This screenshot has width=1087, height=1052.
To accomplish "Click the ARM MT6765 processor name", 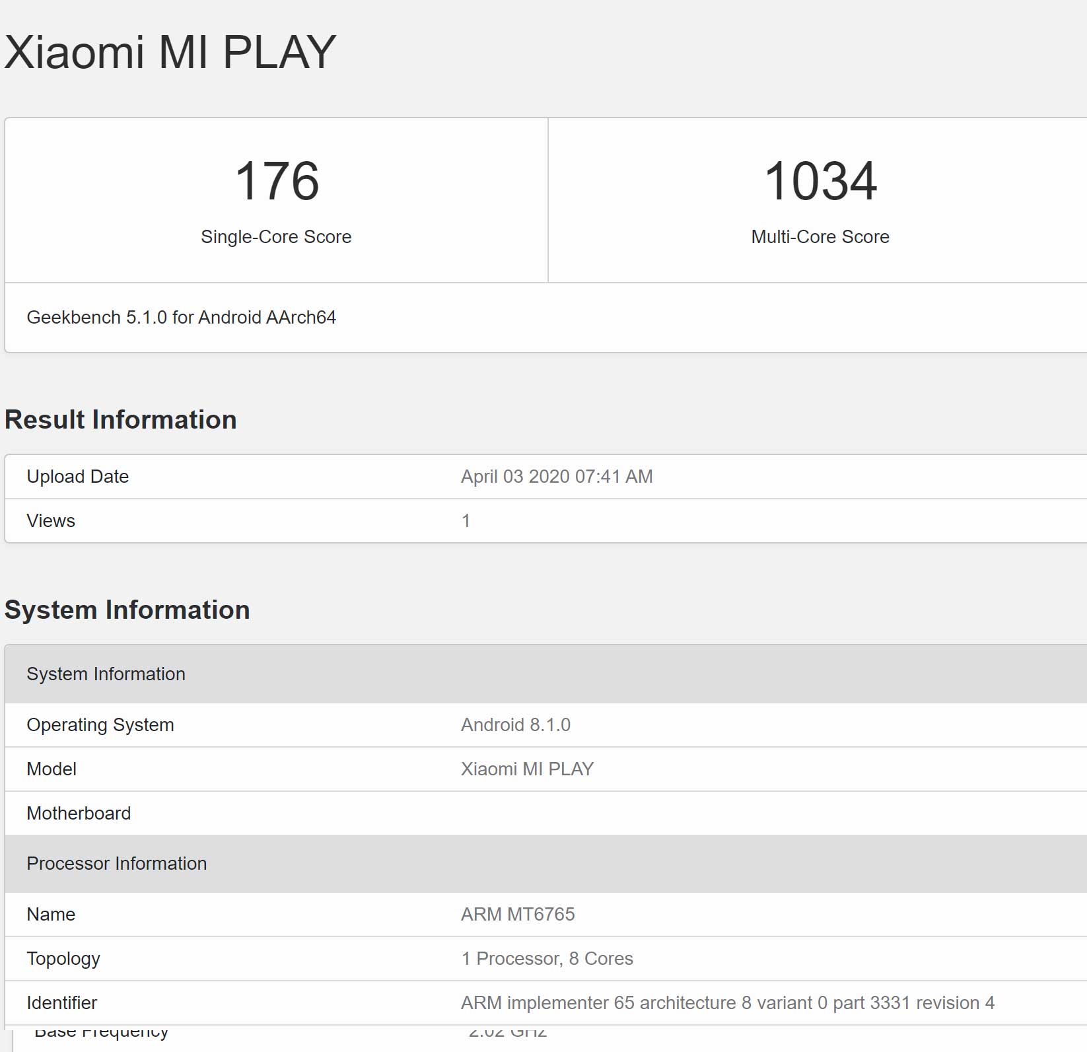I will (518, 915).
